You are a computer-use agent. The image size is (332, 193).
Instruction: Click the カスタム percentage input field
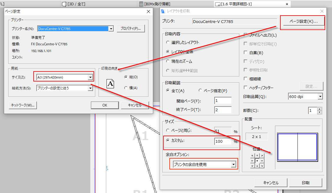click(223, 142)
